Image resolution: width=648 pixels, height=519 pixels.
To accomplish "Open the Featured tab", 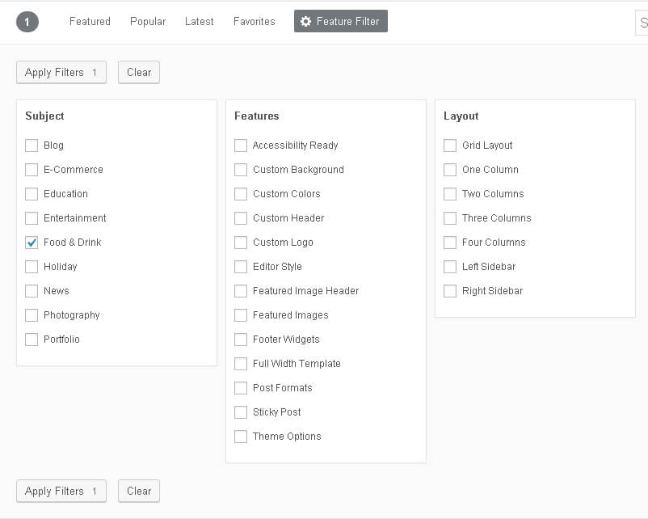I will (90, 22).
